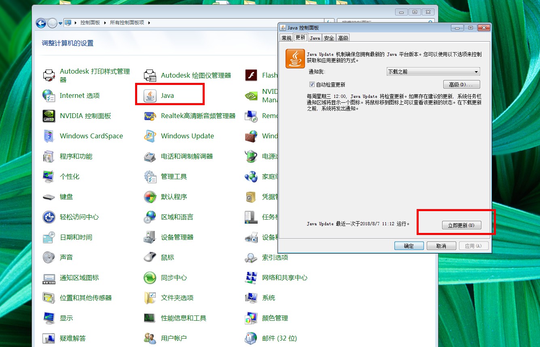Open 电话和调制解调器 icon

tap(150, 156)
